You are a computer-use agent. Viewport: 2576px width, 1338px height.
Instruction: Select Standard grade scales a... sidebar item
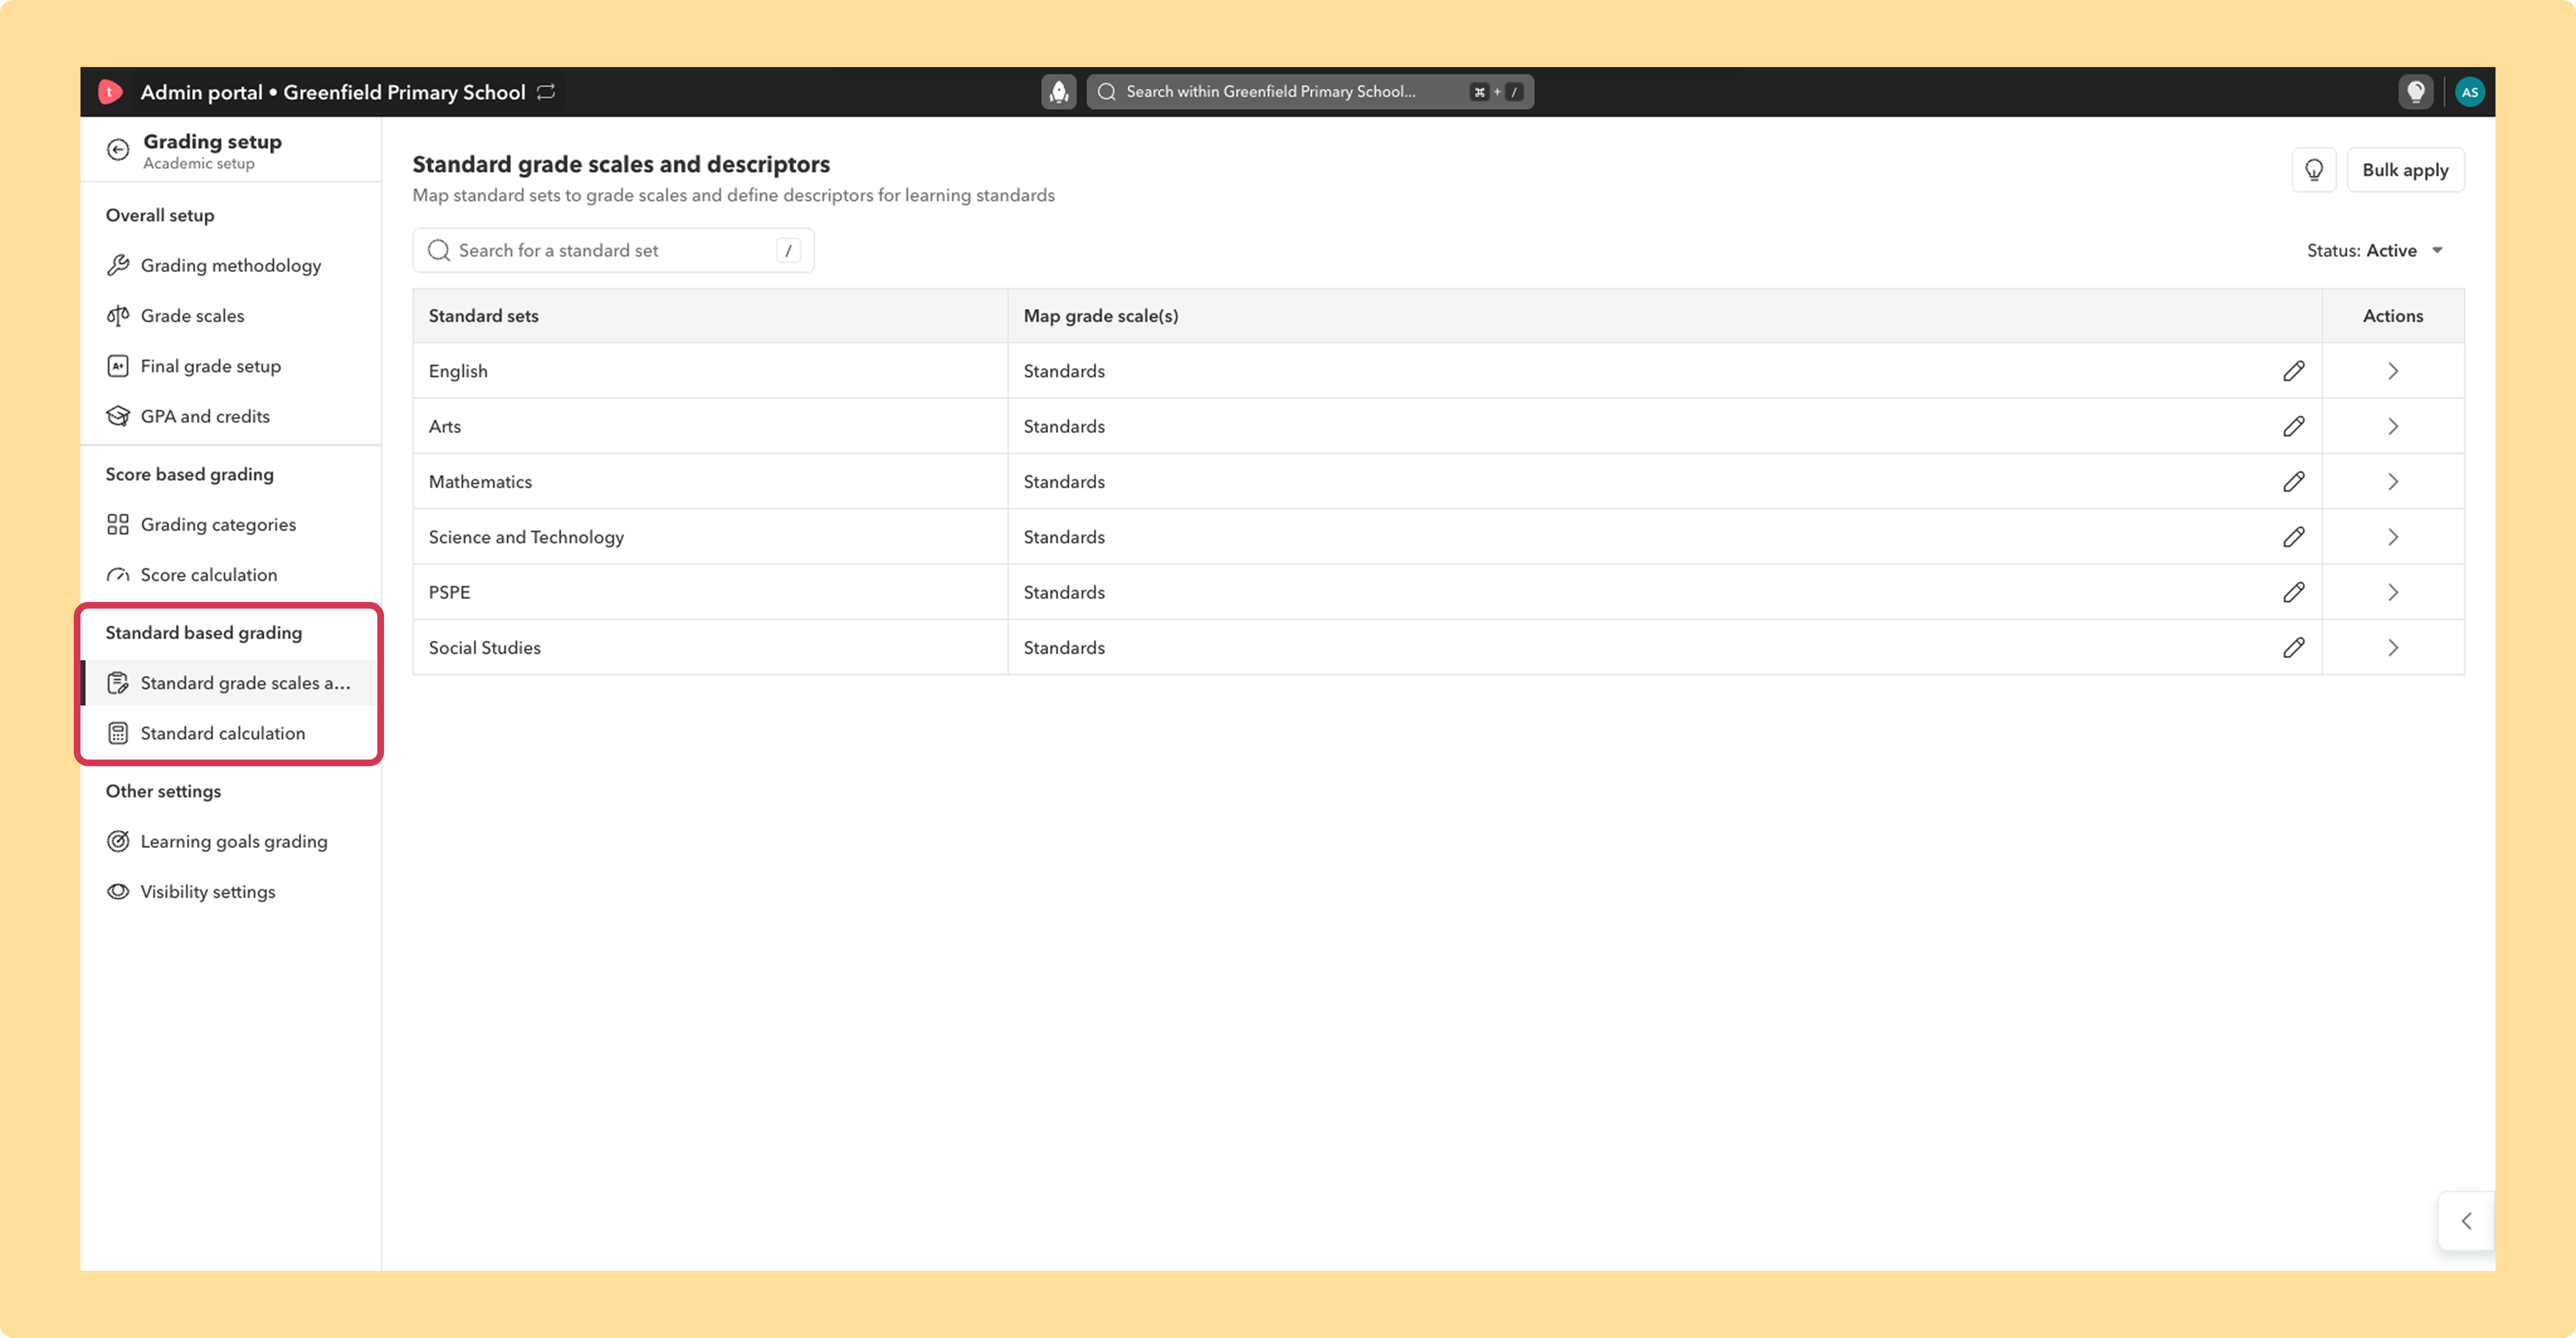coord(230,683)
